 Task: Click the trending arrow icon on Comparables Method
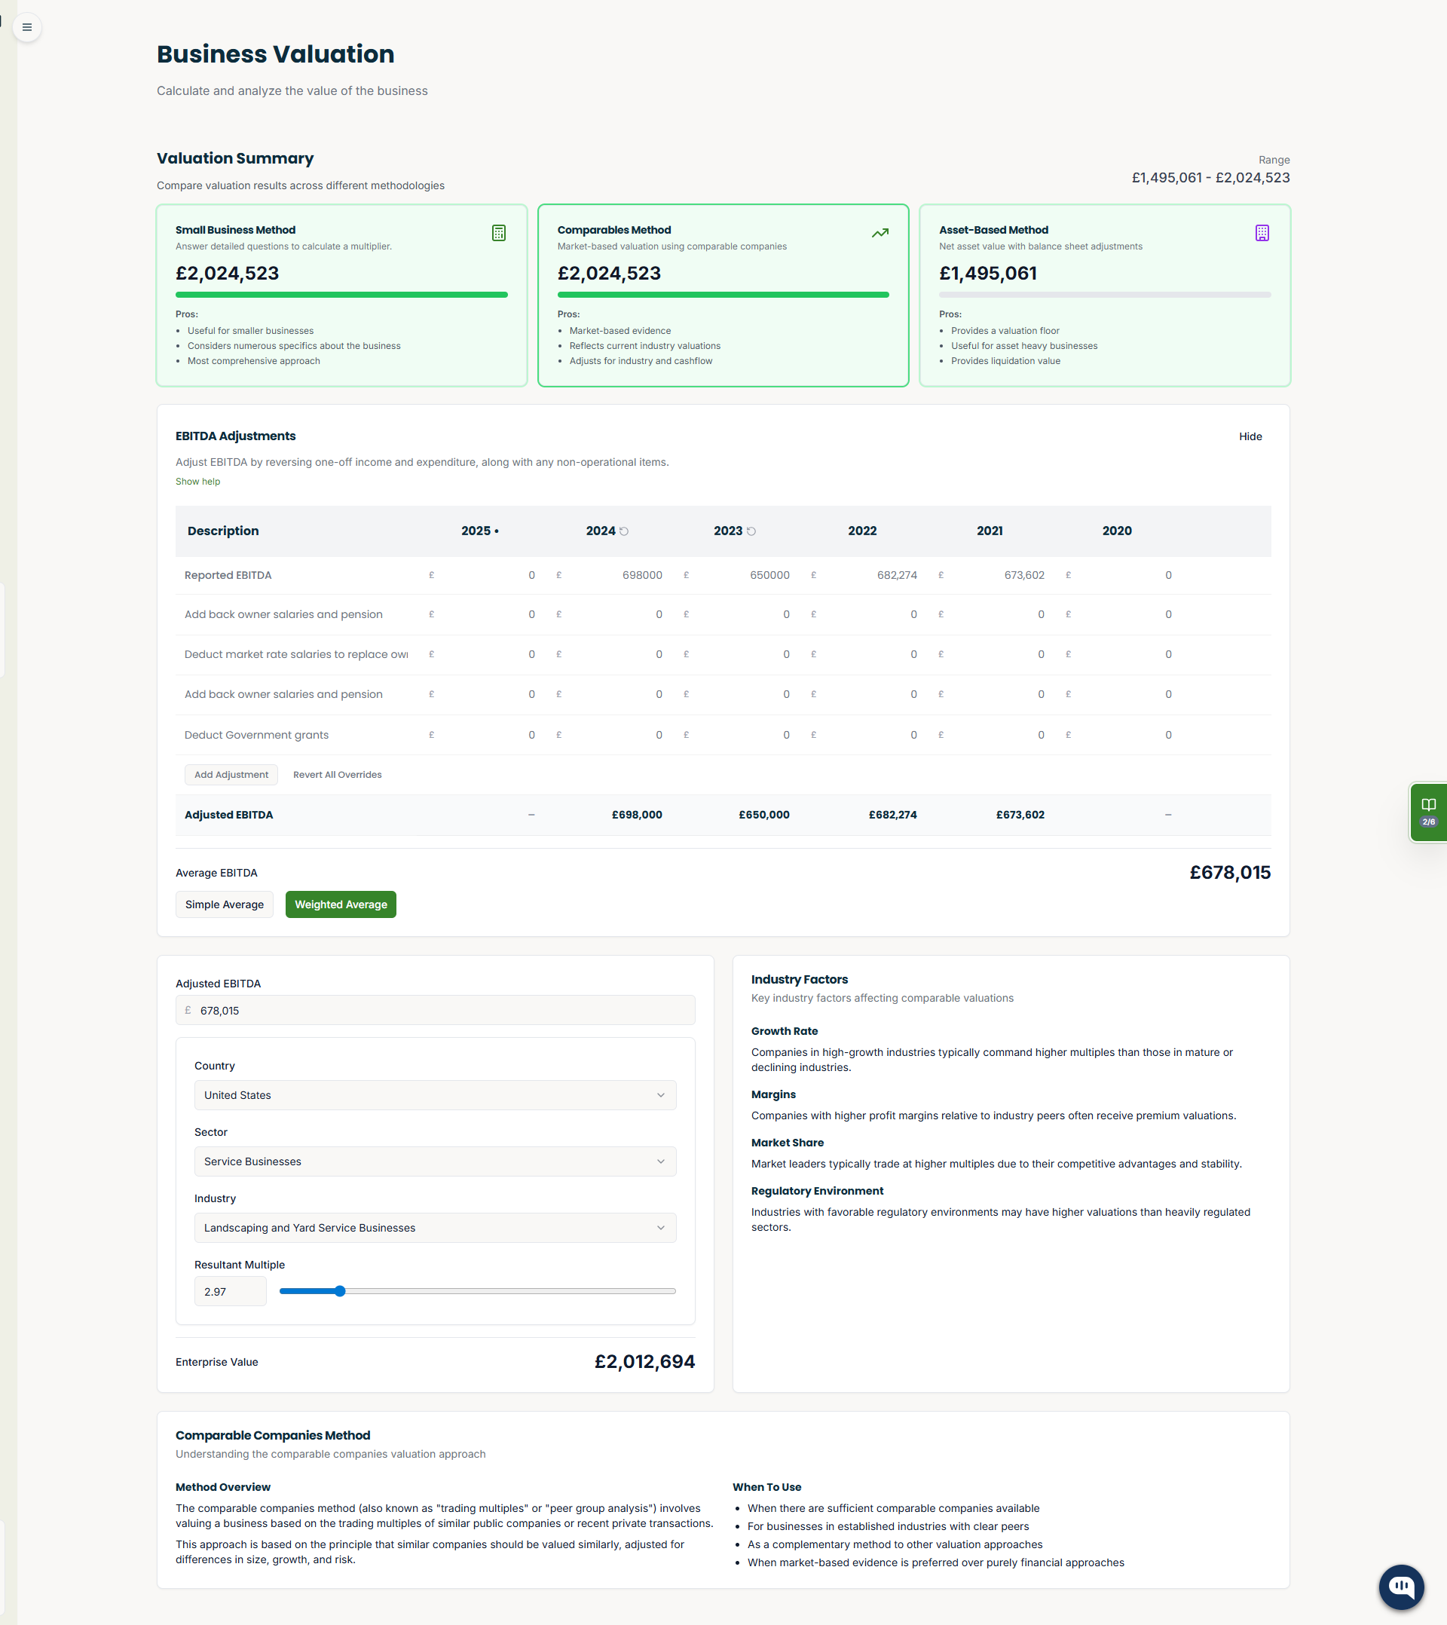(880, 233)
